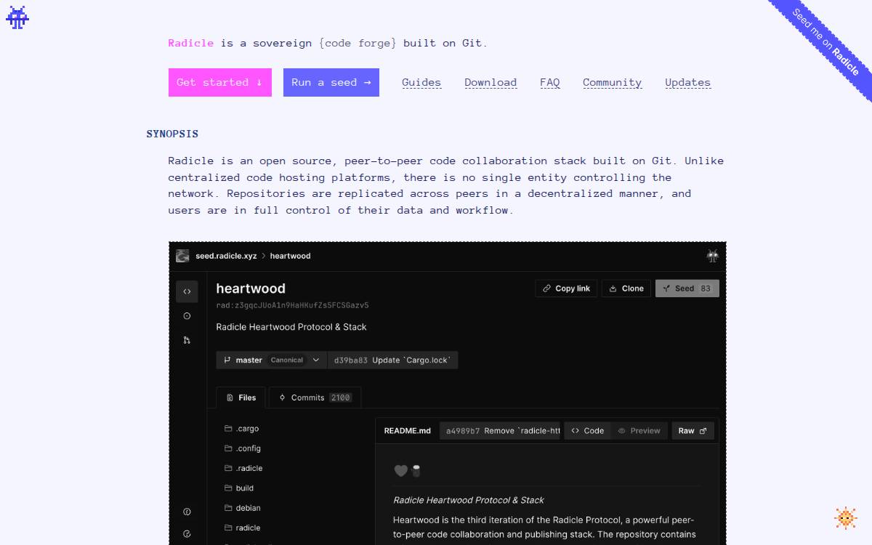Image resolution: width=872 pixels, height=545 pixels.
Task: Open the FAQ link
Action: tap(550, 83)
